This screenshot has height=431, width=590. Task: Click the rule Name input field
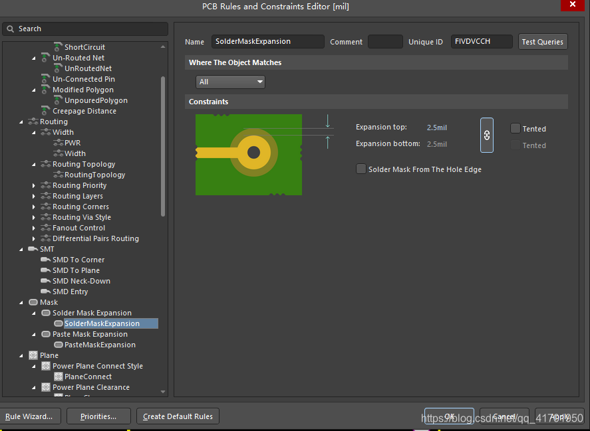click(x=267, y=41)
